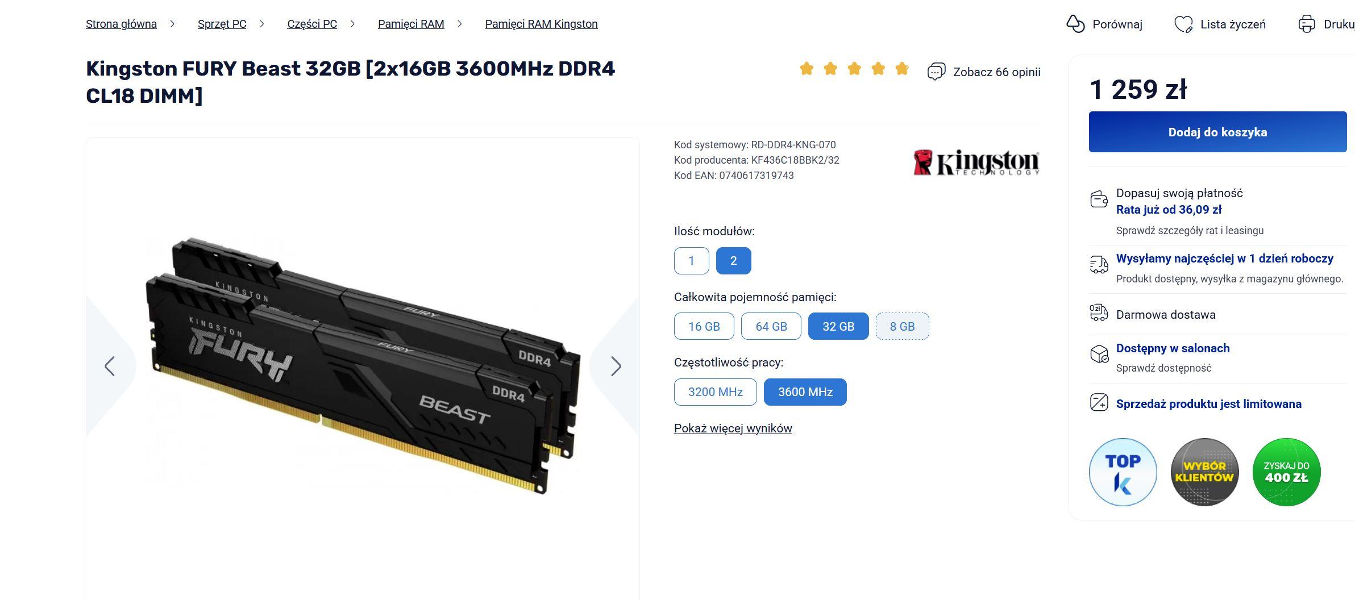
Task: Click Dodaj do koszyka button
Action: pyautogui.click(x=1217, y=132)
